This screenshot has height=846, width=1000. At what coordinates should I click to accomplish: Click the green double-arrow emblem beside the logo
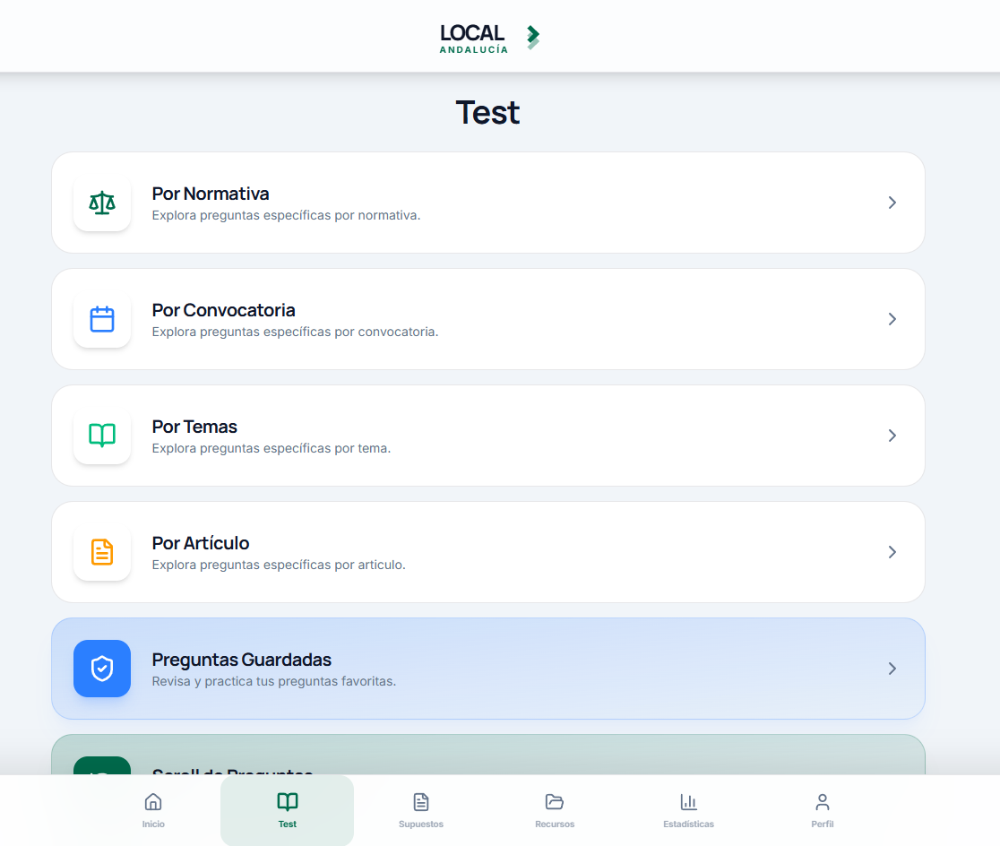[533, 37]
